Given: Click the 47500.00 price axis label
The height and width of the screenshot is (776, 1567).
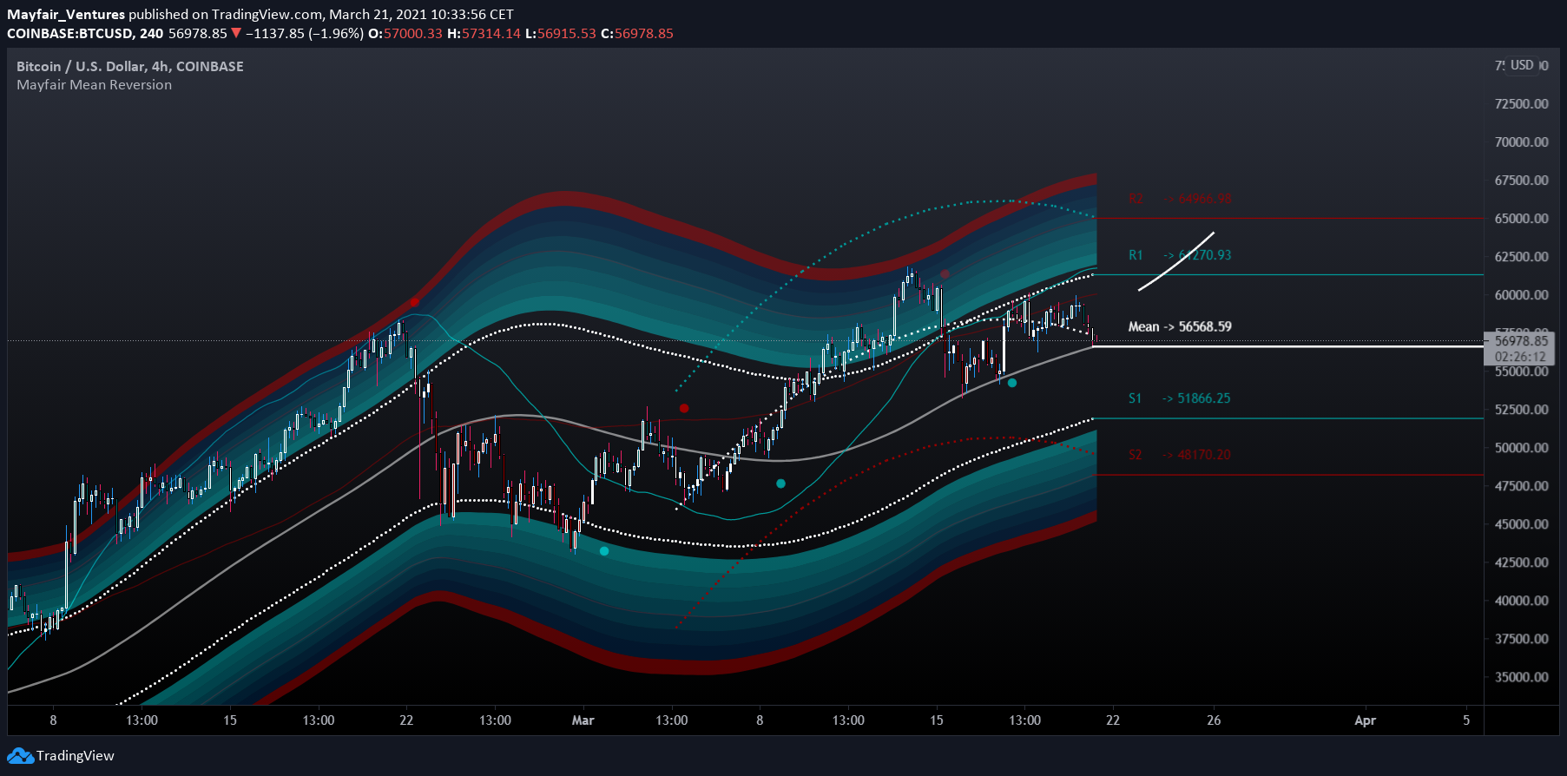Looking at the screenshot, I should tap(1521, 486).
